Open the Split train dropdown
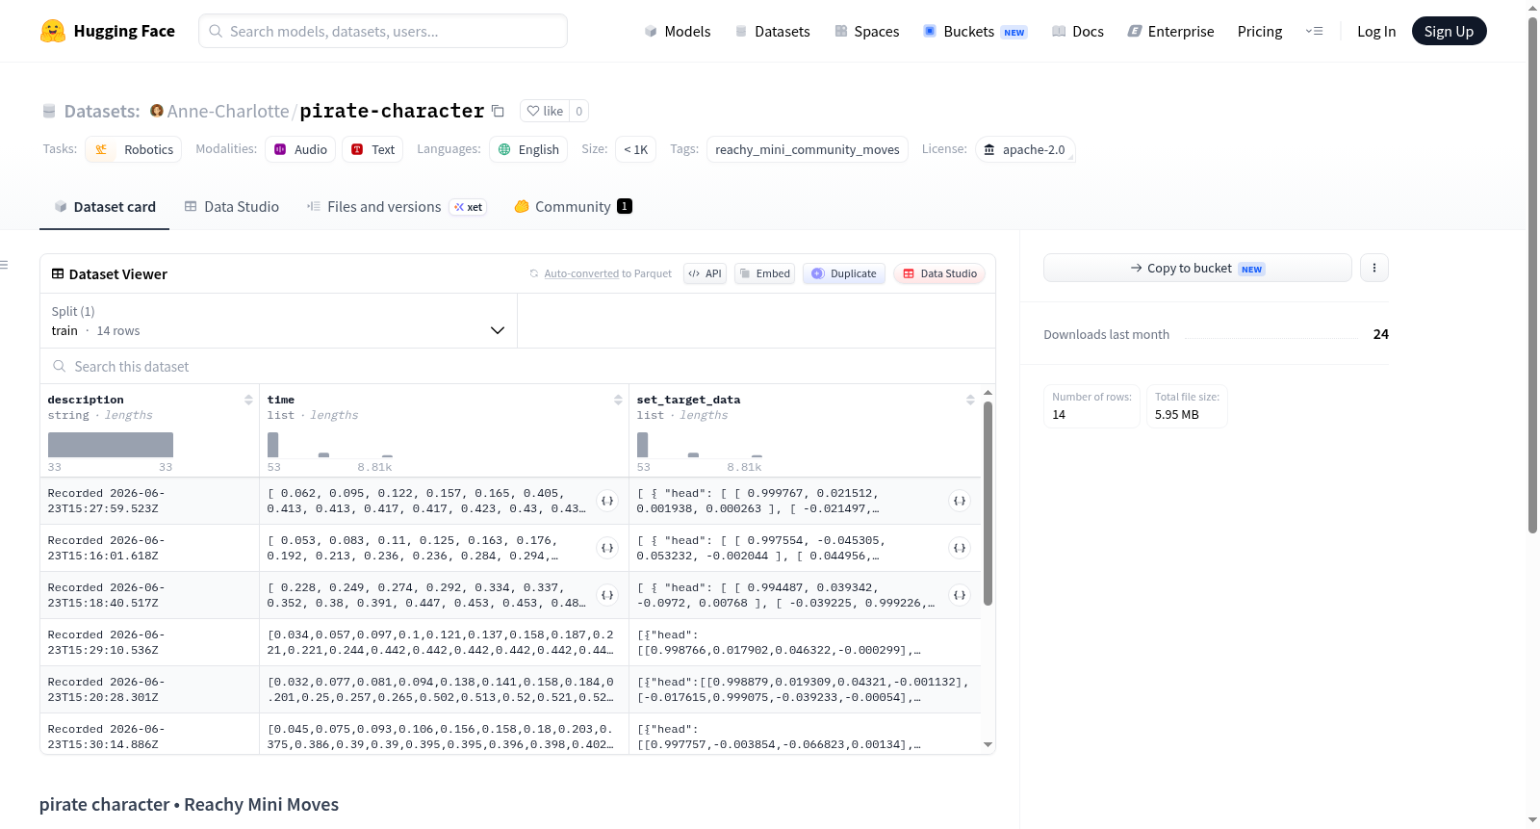 [278, 321]
